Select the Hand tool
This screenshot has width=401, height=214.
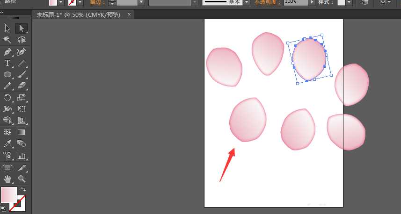7,179
